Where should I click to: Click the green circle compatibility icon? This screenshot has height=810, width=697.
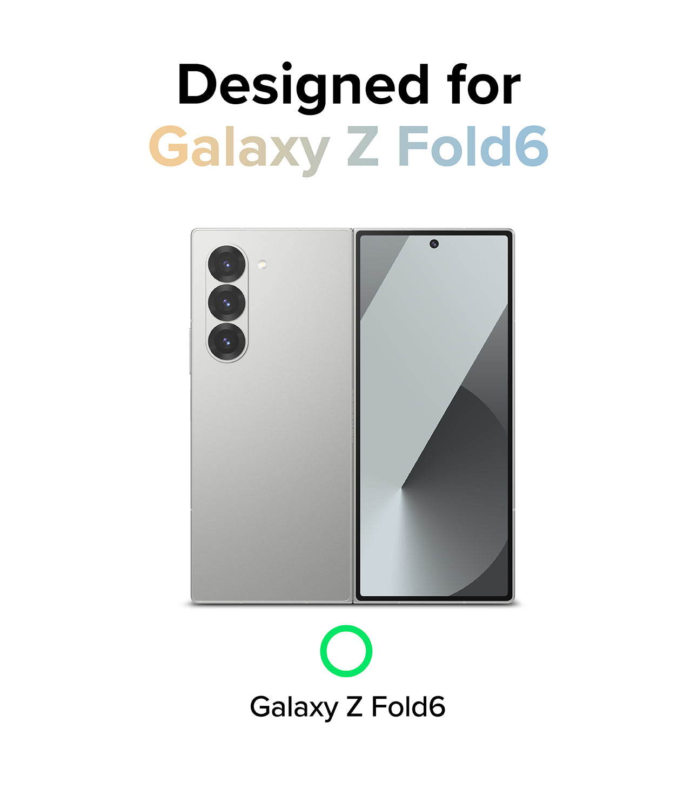coord(346,651)
